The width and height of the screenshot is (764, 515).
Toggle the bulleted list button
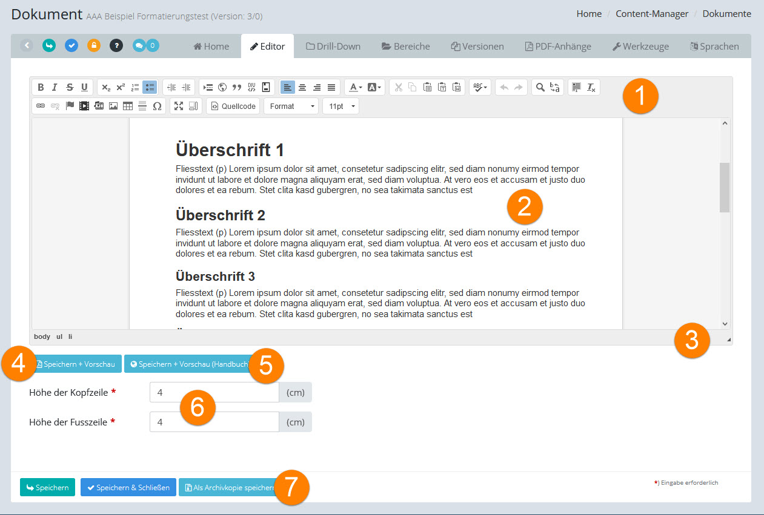pos(150,87)
